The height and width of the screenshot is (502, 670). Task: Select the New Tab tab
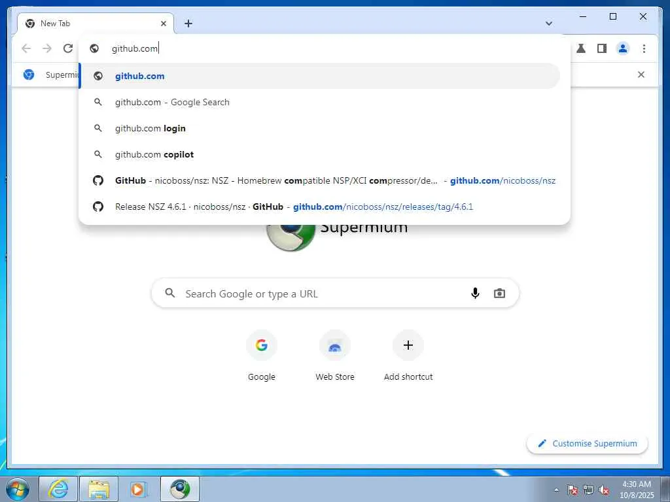point(96,24)
